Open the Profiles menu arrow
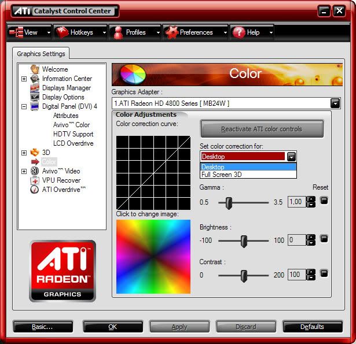 tap(158, 32)
